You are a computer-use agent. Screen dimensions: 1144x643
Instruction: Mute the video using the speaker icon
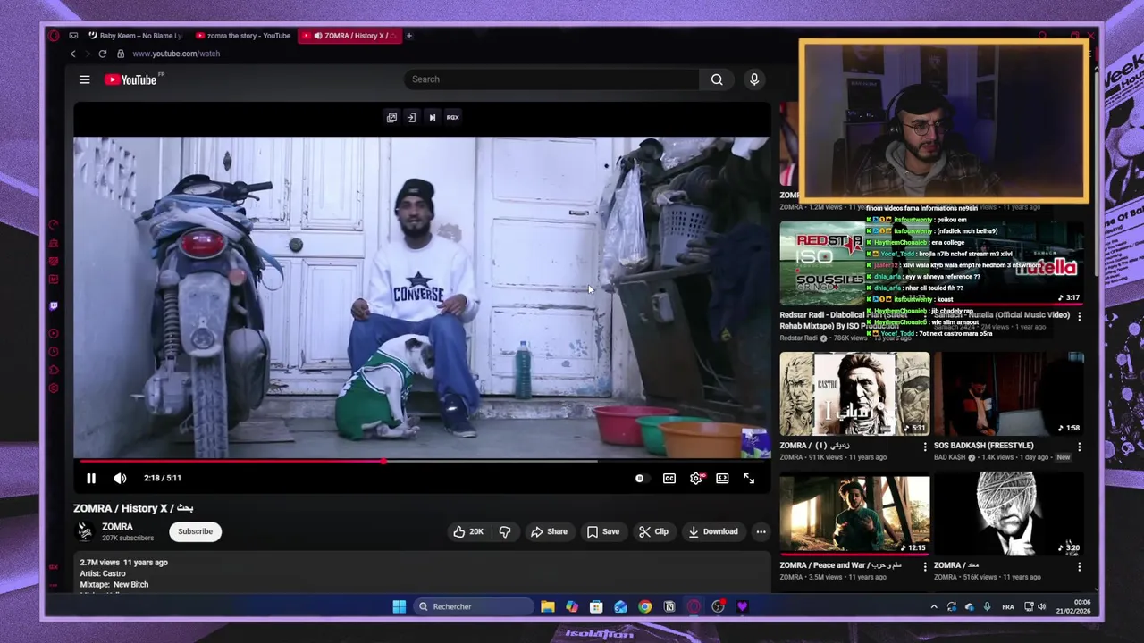click(x=120, y=479)
